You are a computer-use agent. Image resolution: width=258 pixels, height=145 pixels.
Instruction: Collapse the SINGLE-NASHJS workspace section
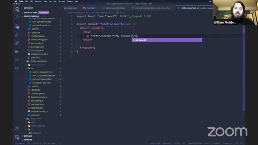tap(31, 16)
